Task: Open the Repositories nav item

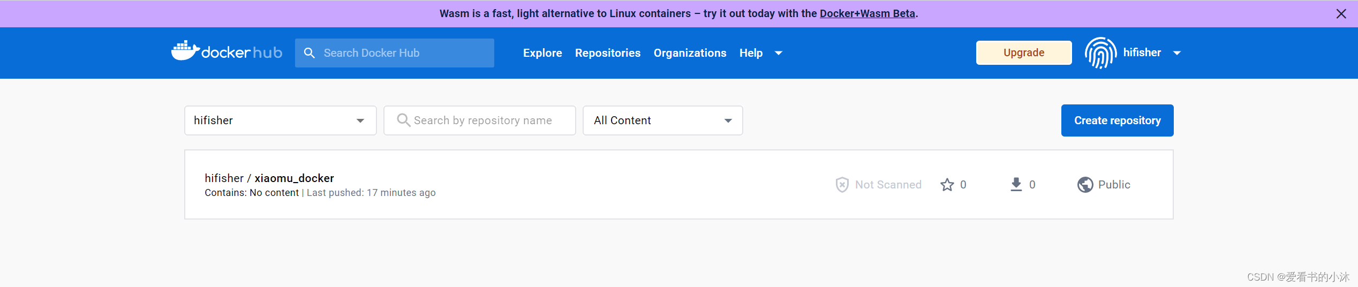Action: tap(608, 53)
